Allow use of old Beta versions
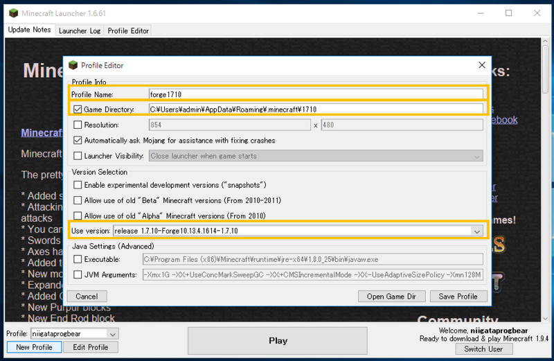 click(x=78, y=200)
